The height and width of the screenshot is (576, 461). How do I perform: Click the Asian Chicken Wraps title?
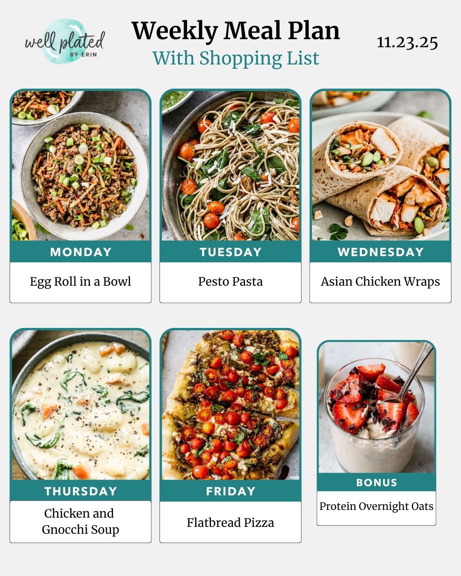click(380, 281)
